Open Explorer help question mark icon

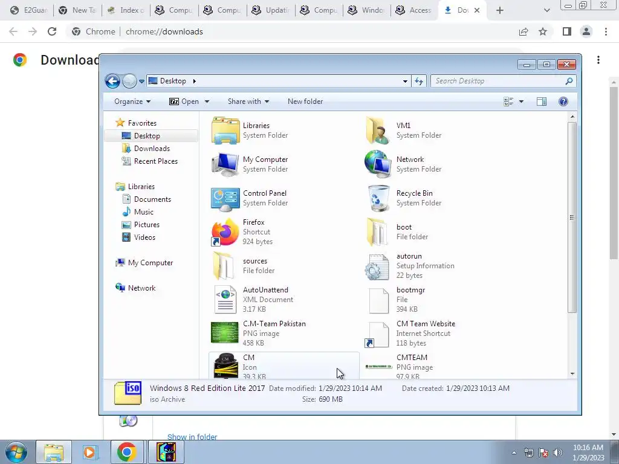[563, 101]
